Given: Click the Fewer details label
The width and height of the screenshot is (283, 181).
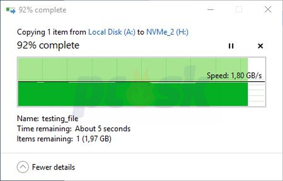Looking at the screenshot, I should tap(53, 167).
